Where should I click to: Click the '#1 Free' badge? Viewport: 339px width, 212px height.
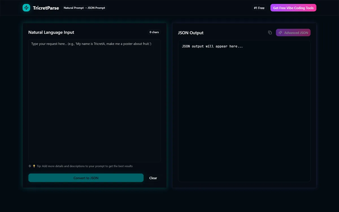coord(259,8)
